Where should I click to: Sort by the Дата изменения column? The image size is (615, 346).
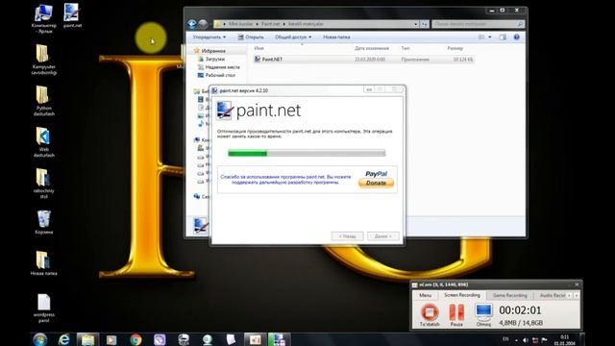[372, 48]
